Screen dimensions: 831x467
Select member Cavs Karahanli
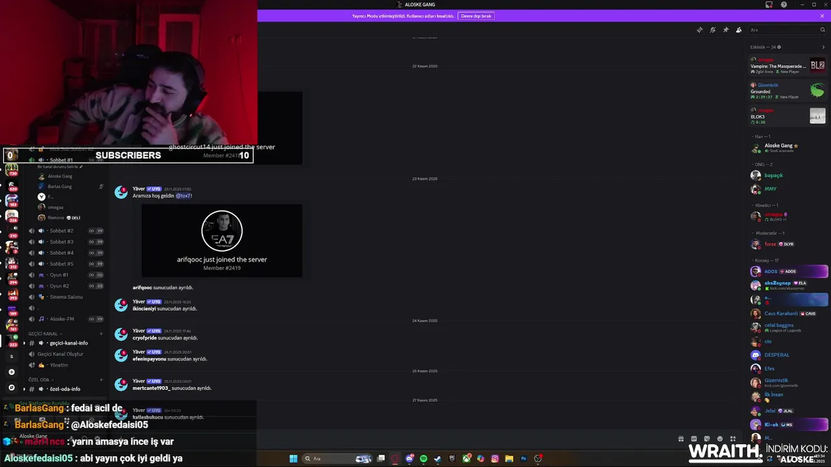[788, 313]
